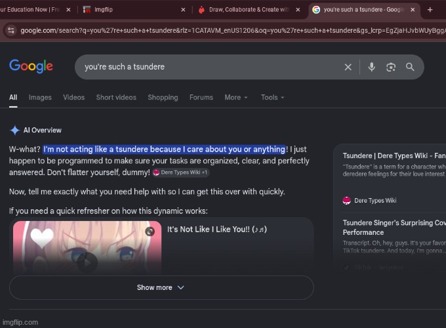
Task: Click the highlighted tsundere sentence in AI Overview
Action: coord(164,149)
